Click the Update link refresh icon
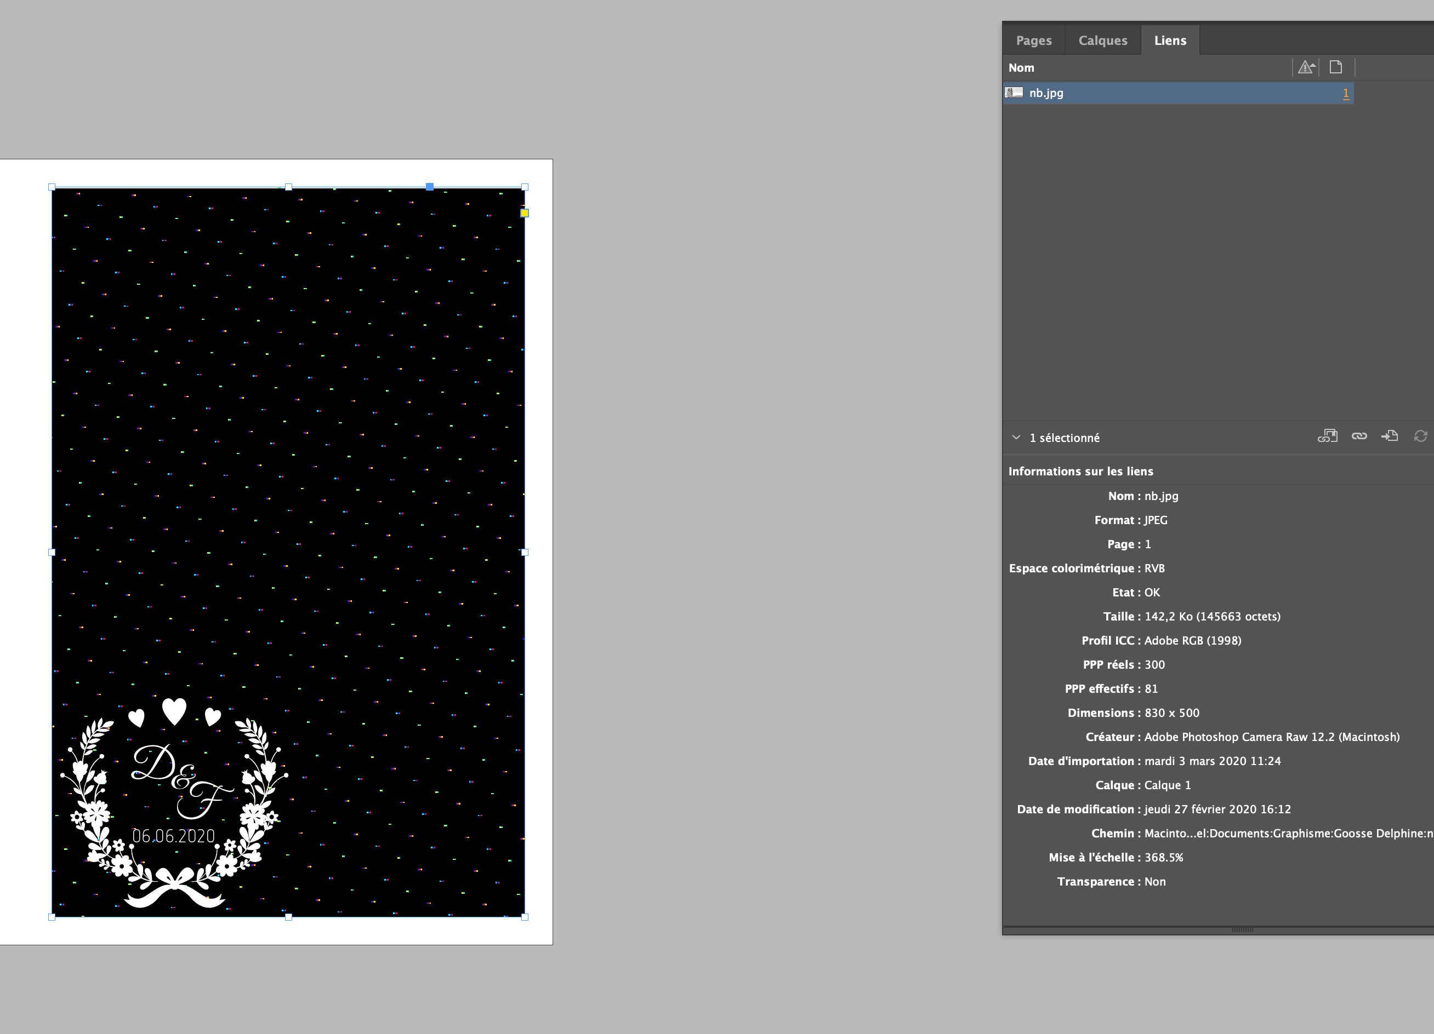 (1420, 436)
